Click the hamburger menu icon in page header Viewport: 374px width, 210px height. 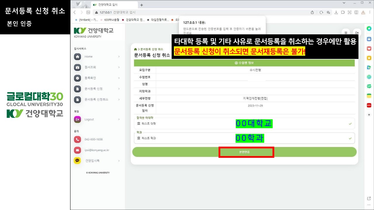point(346,33)
